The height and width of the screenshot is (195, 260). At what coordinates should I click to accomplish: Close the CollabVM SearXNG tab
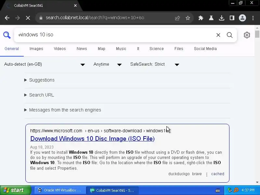[75, 6]
